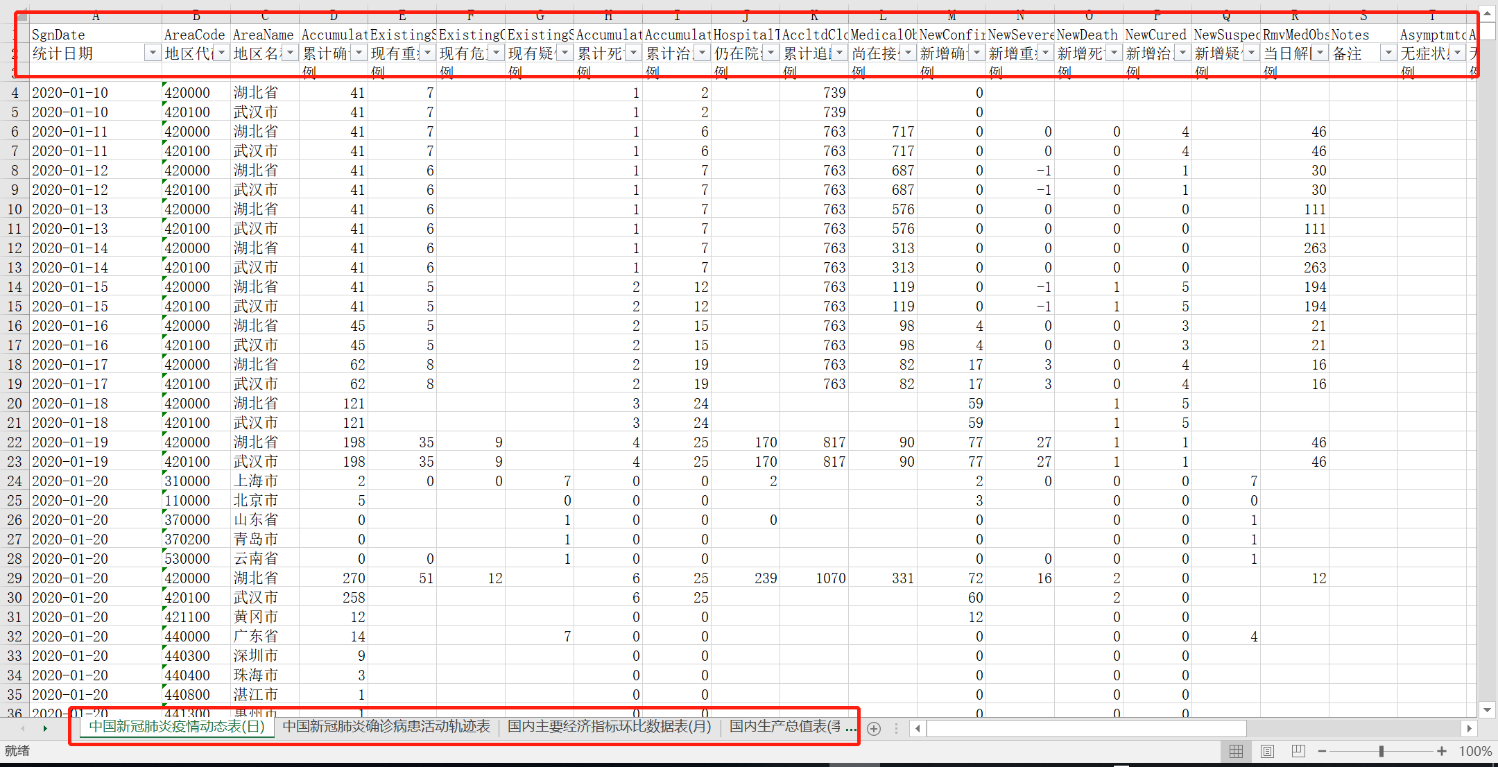
Task: Expand the 备注 column filter dropdown
Action: (1388, 53)
